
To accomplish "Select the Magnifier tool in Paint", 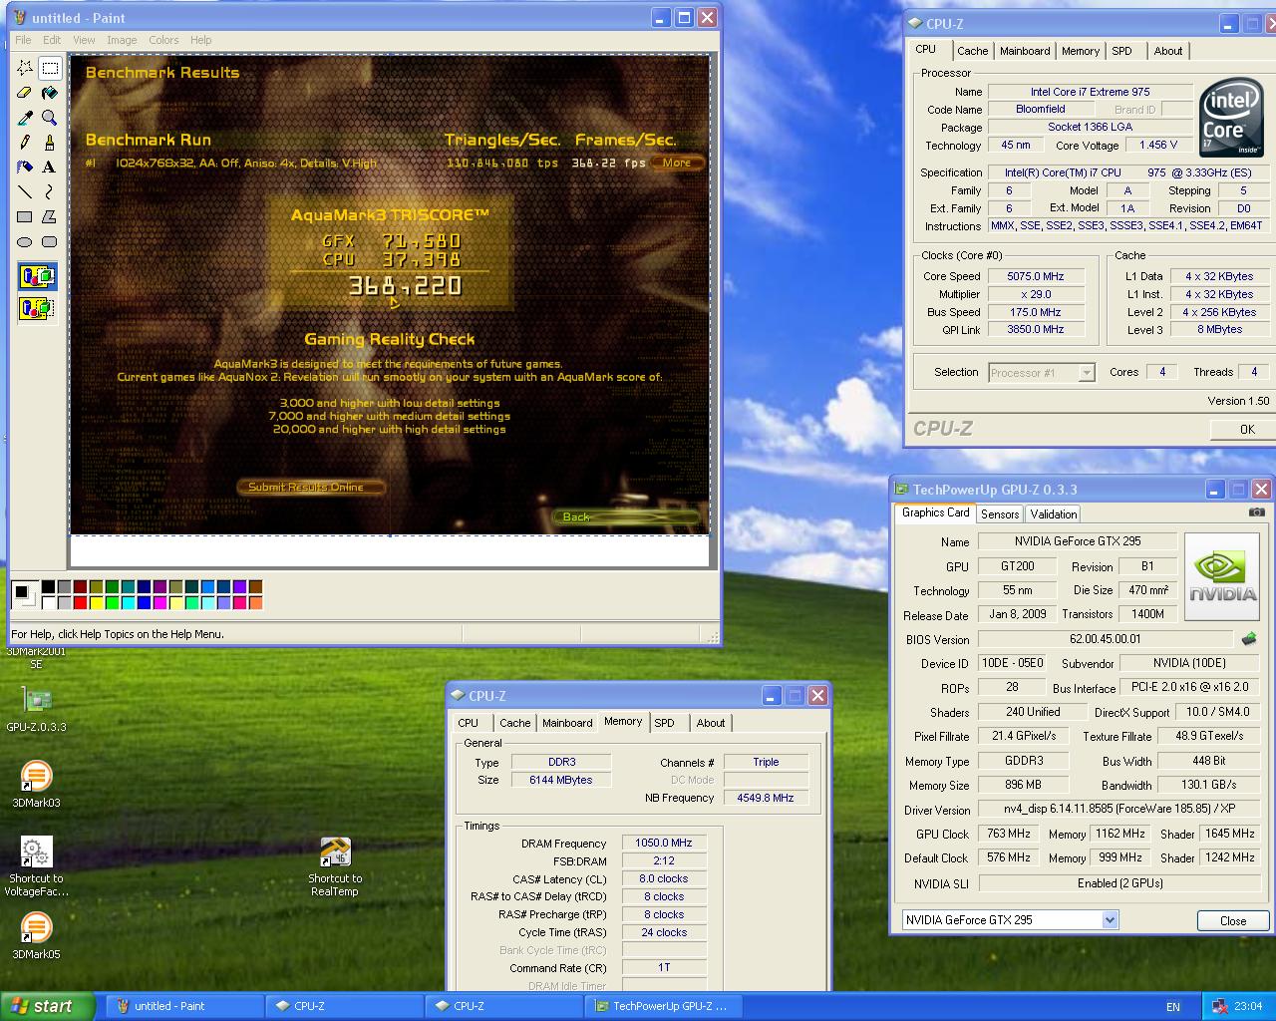I will tap(50, 118).
